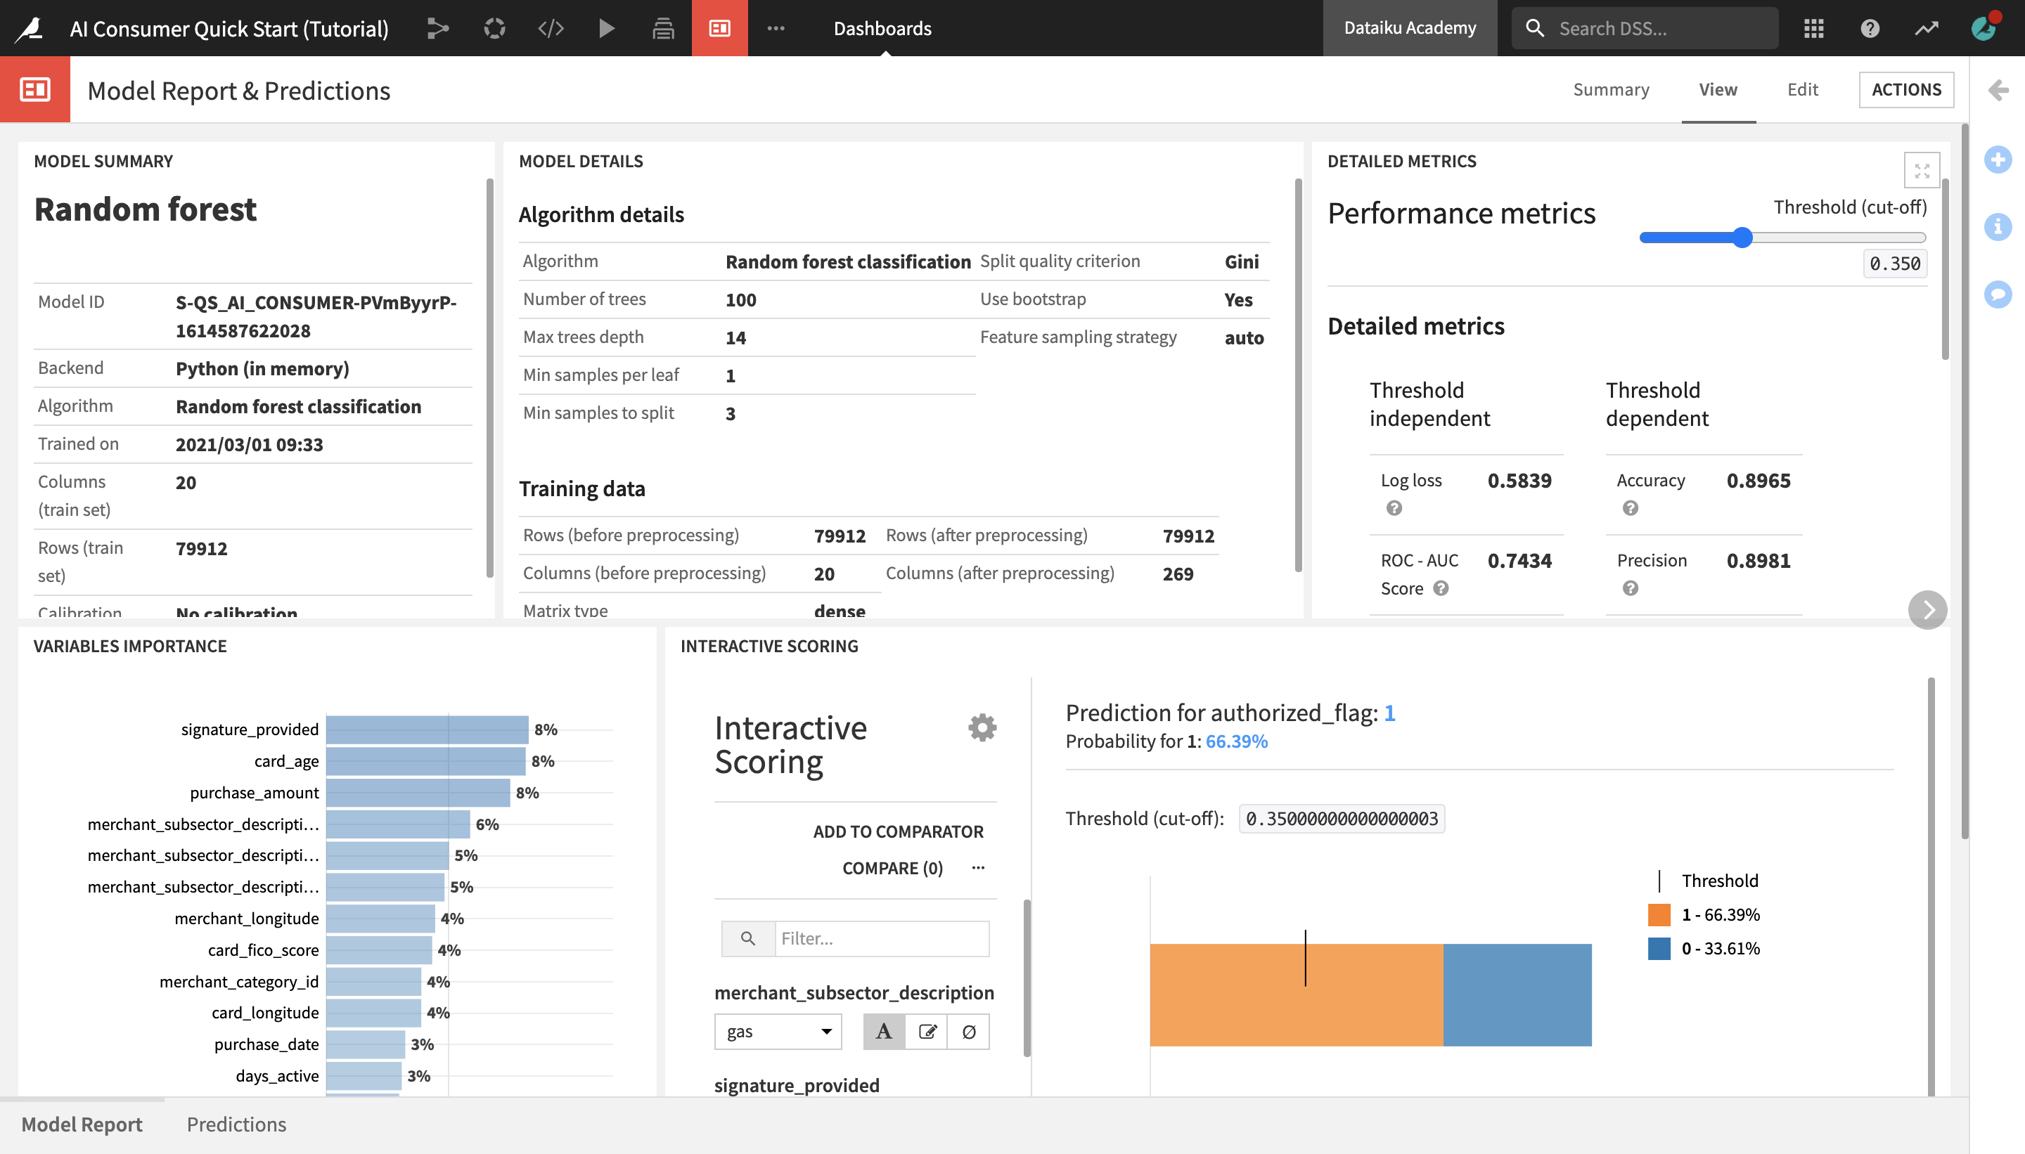Show Accuracy help tooltip icon
This screenshot has width=2025, height=1154.
1630,508
